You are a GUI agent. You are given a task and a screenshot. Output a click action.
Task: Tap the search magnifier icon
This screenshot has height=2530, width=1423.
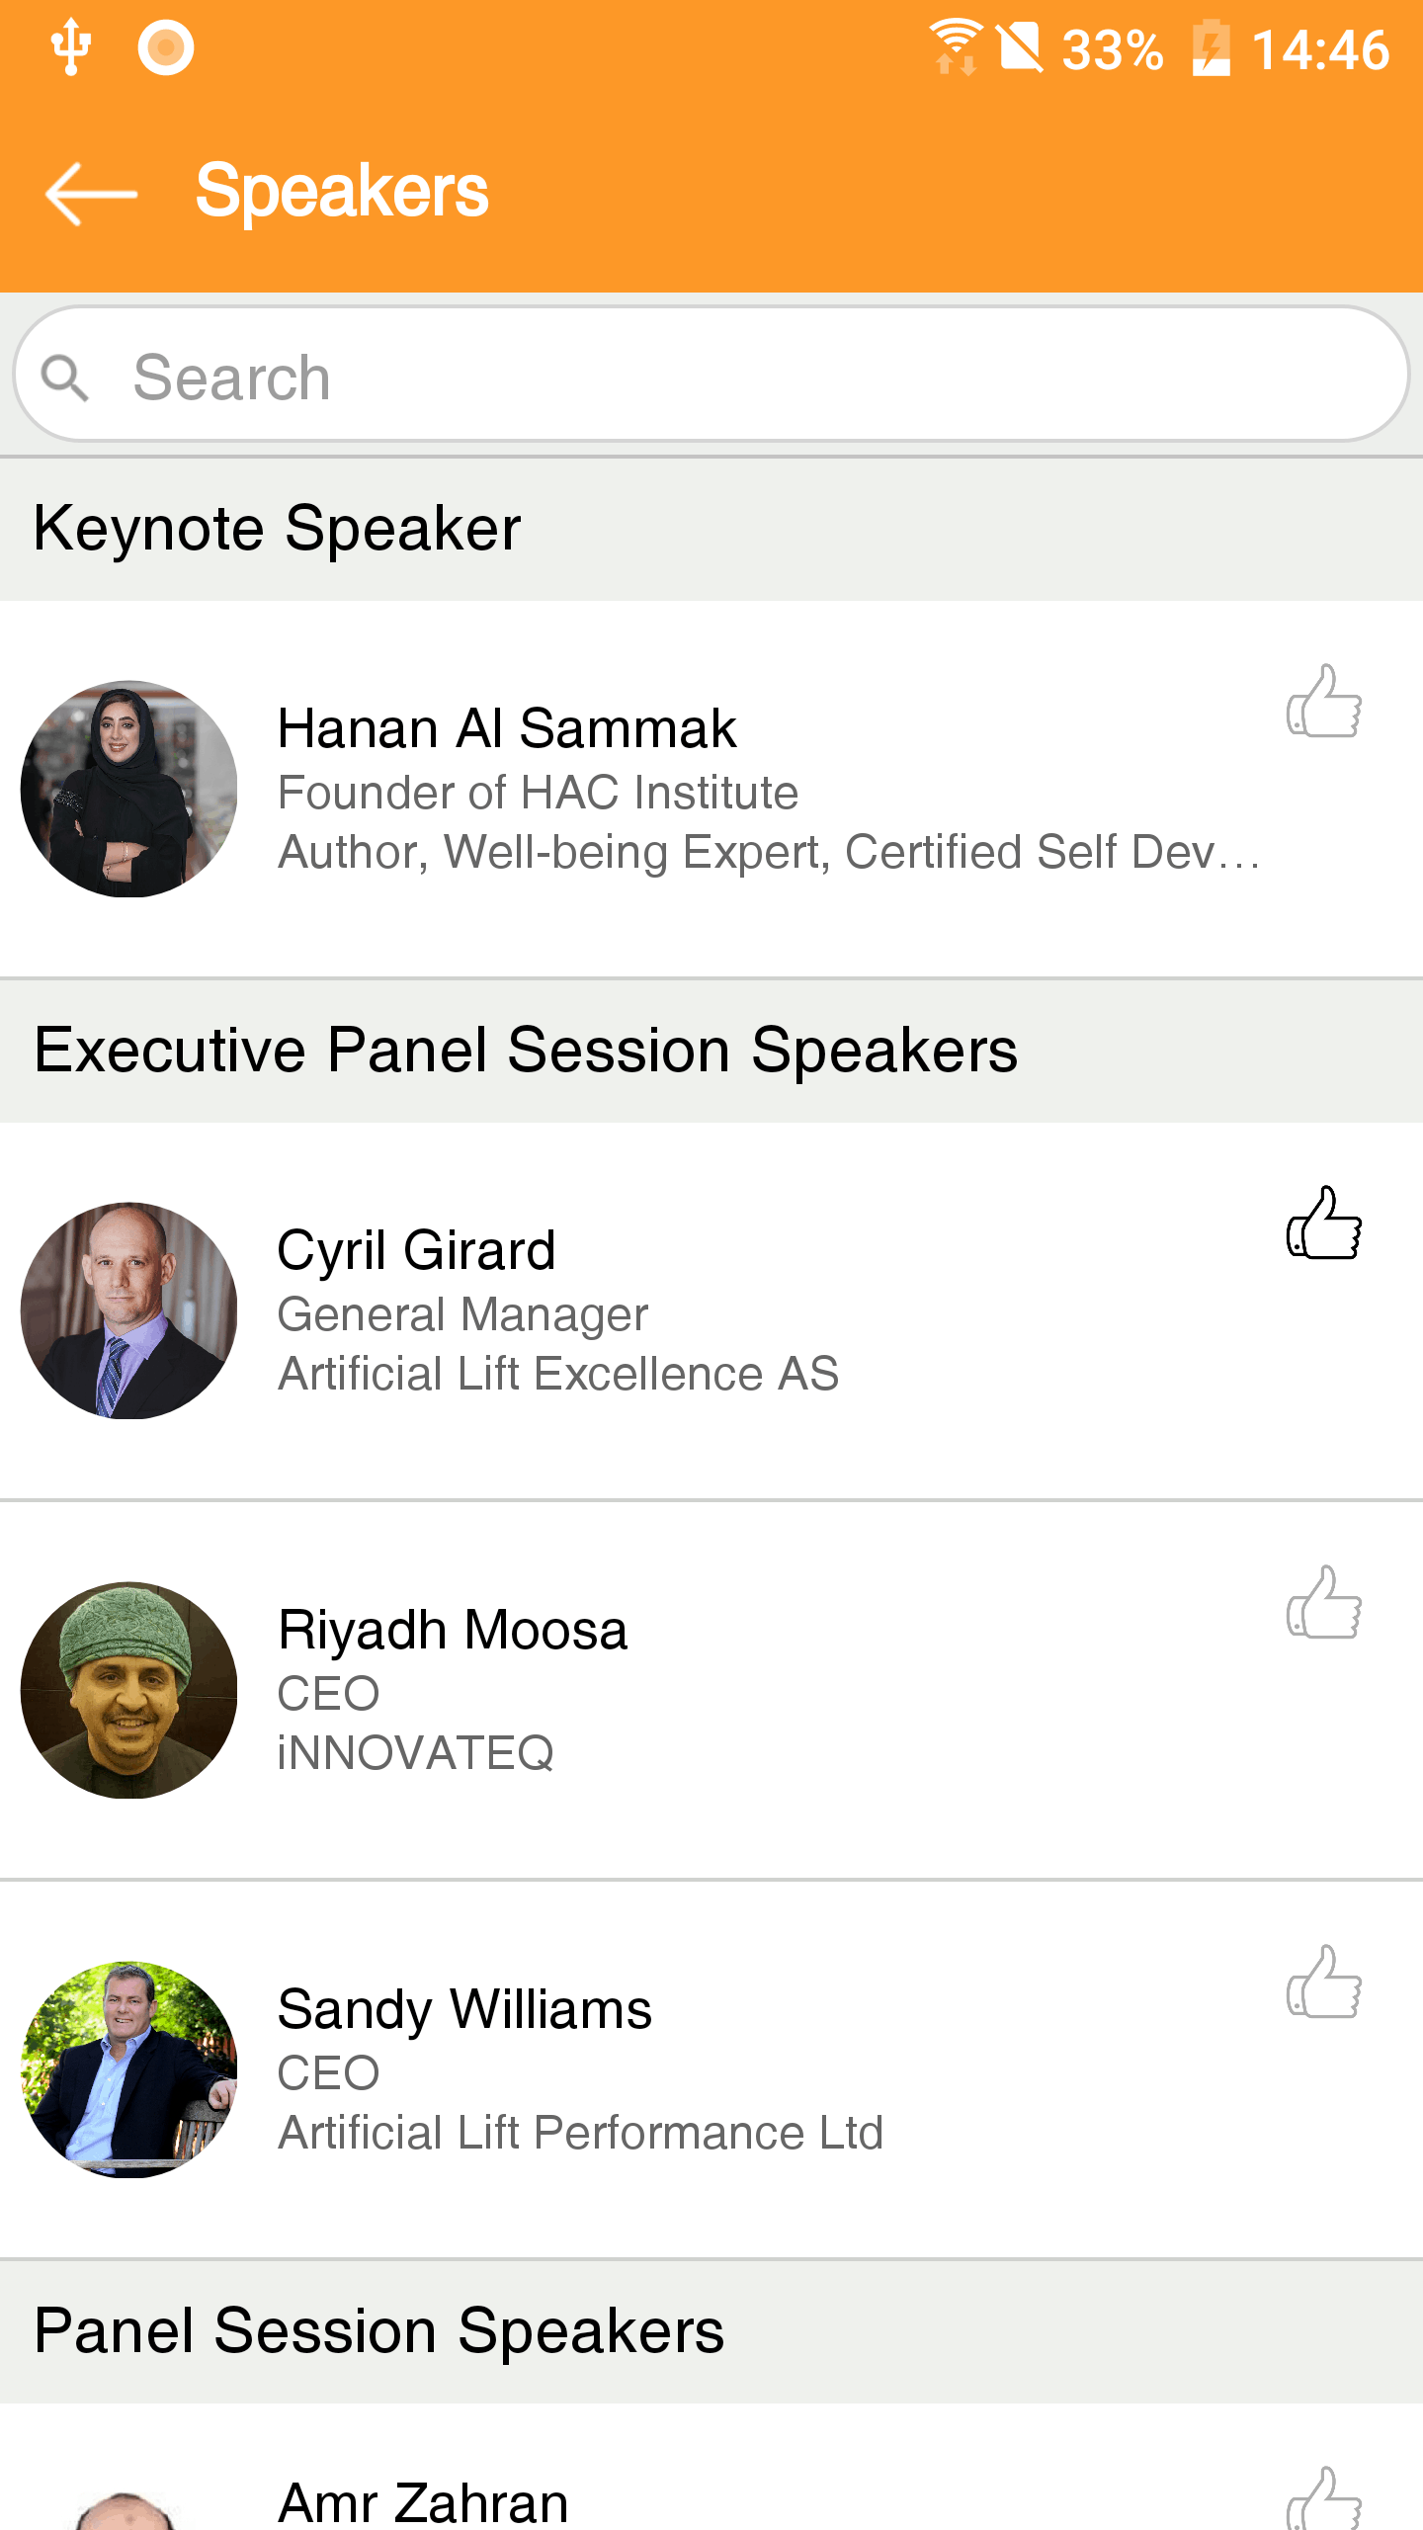pyautogui.click(x=65, y=379)
